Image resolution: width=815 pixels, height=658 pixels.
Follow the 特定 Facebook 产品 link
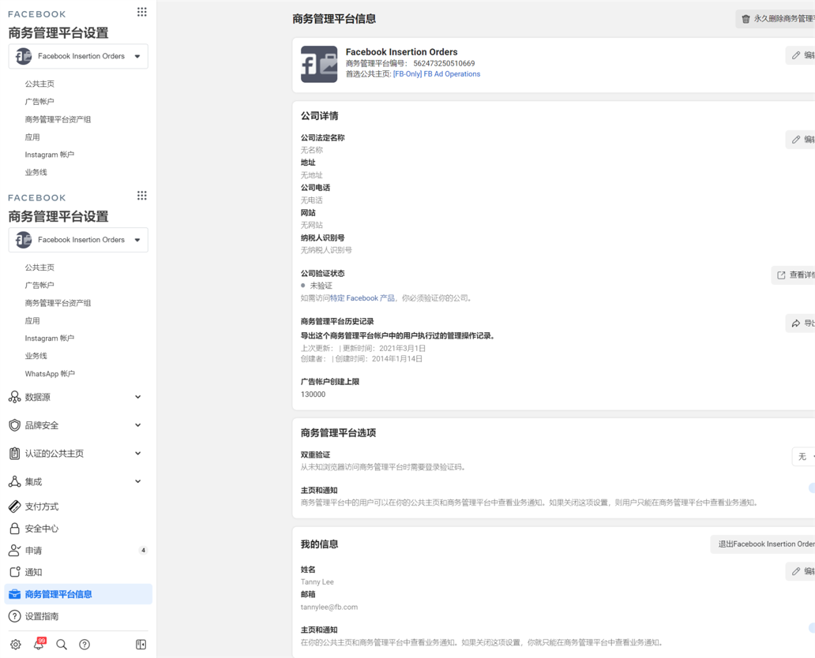[362, 298]
